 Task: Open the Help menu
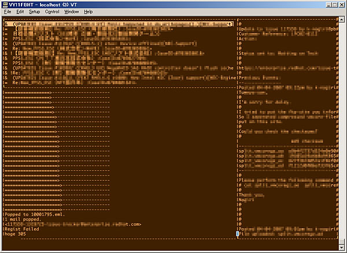pyautogui.click(x=88, y=12)
